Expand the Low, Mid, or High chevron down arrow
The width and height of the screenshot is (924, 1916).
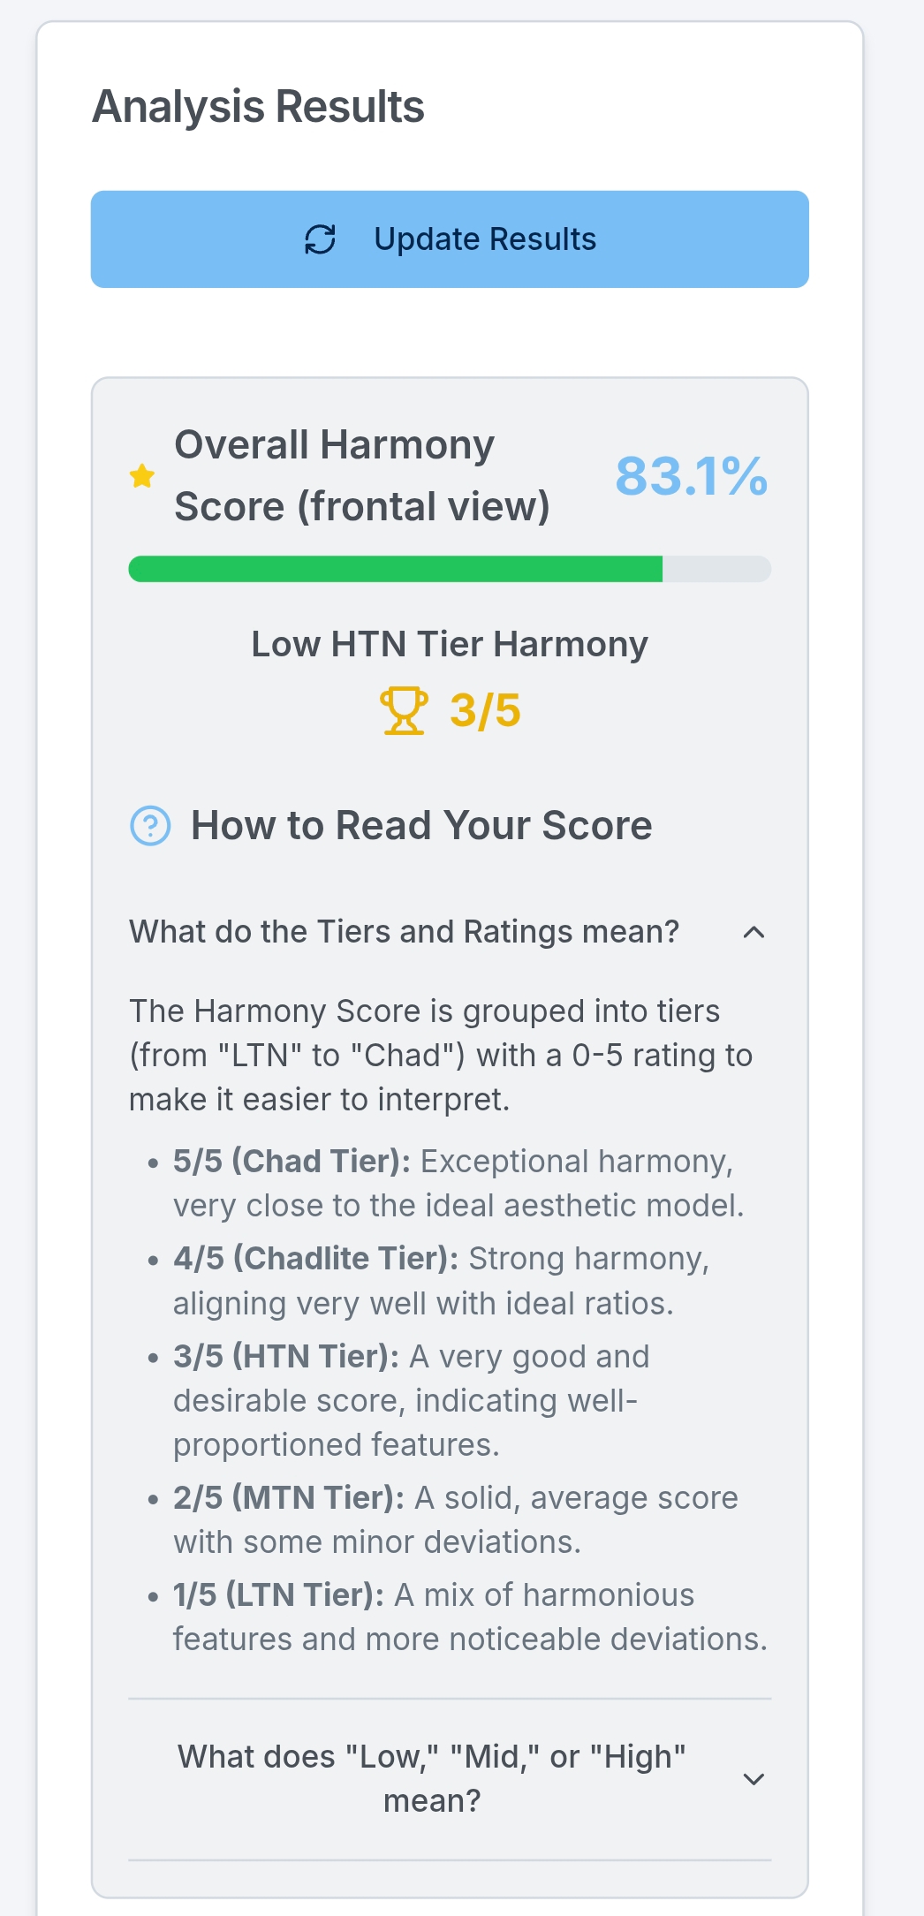pos(754,1779)
